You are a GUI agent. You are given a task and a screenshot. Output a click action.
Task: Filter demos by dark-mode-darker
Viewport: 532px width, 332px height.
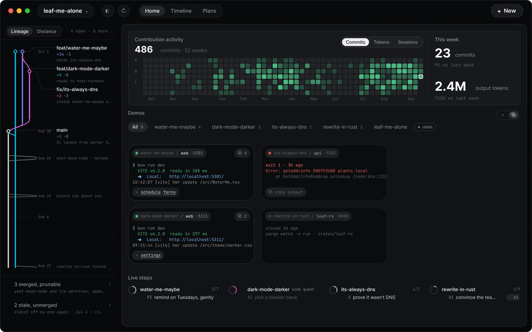[x=236, y=127]
